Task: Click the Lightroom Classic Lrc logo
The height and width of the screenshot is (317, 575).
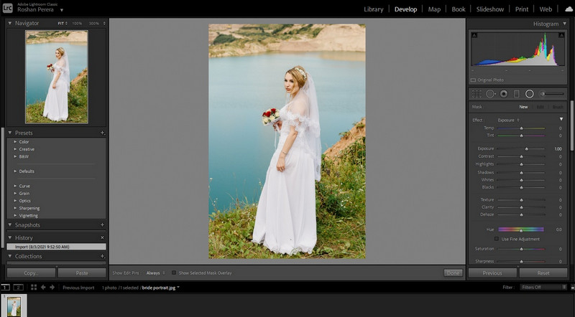Action: click(x=7, y=8)
